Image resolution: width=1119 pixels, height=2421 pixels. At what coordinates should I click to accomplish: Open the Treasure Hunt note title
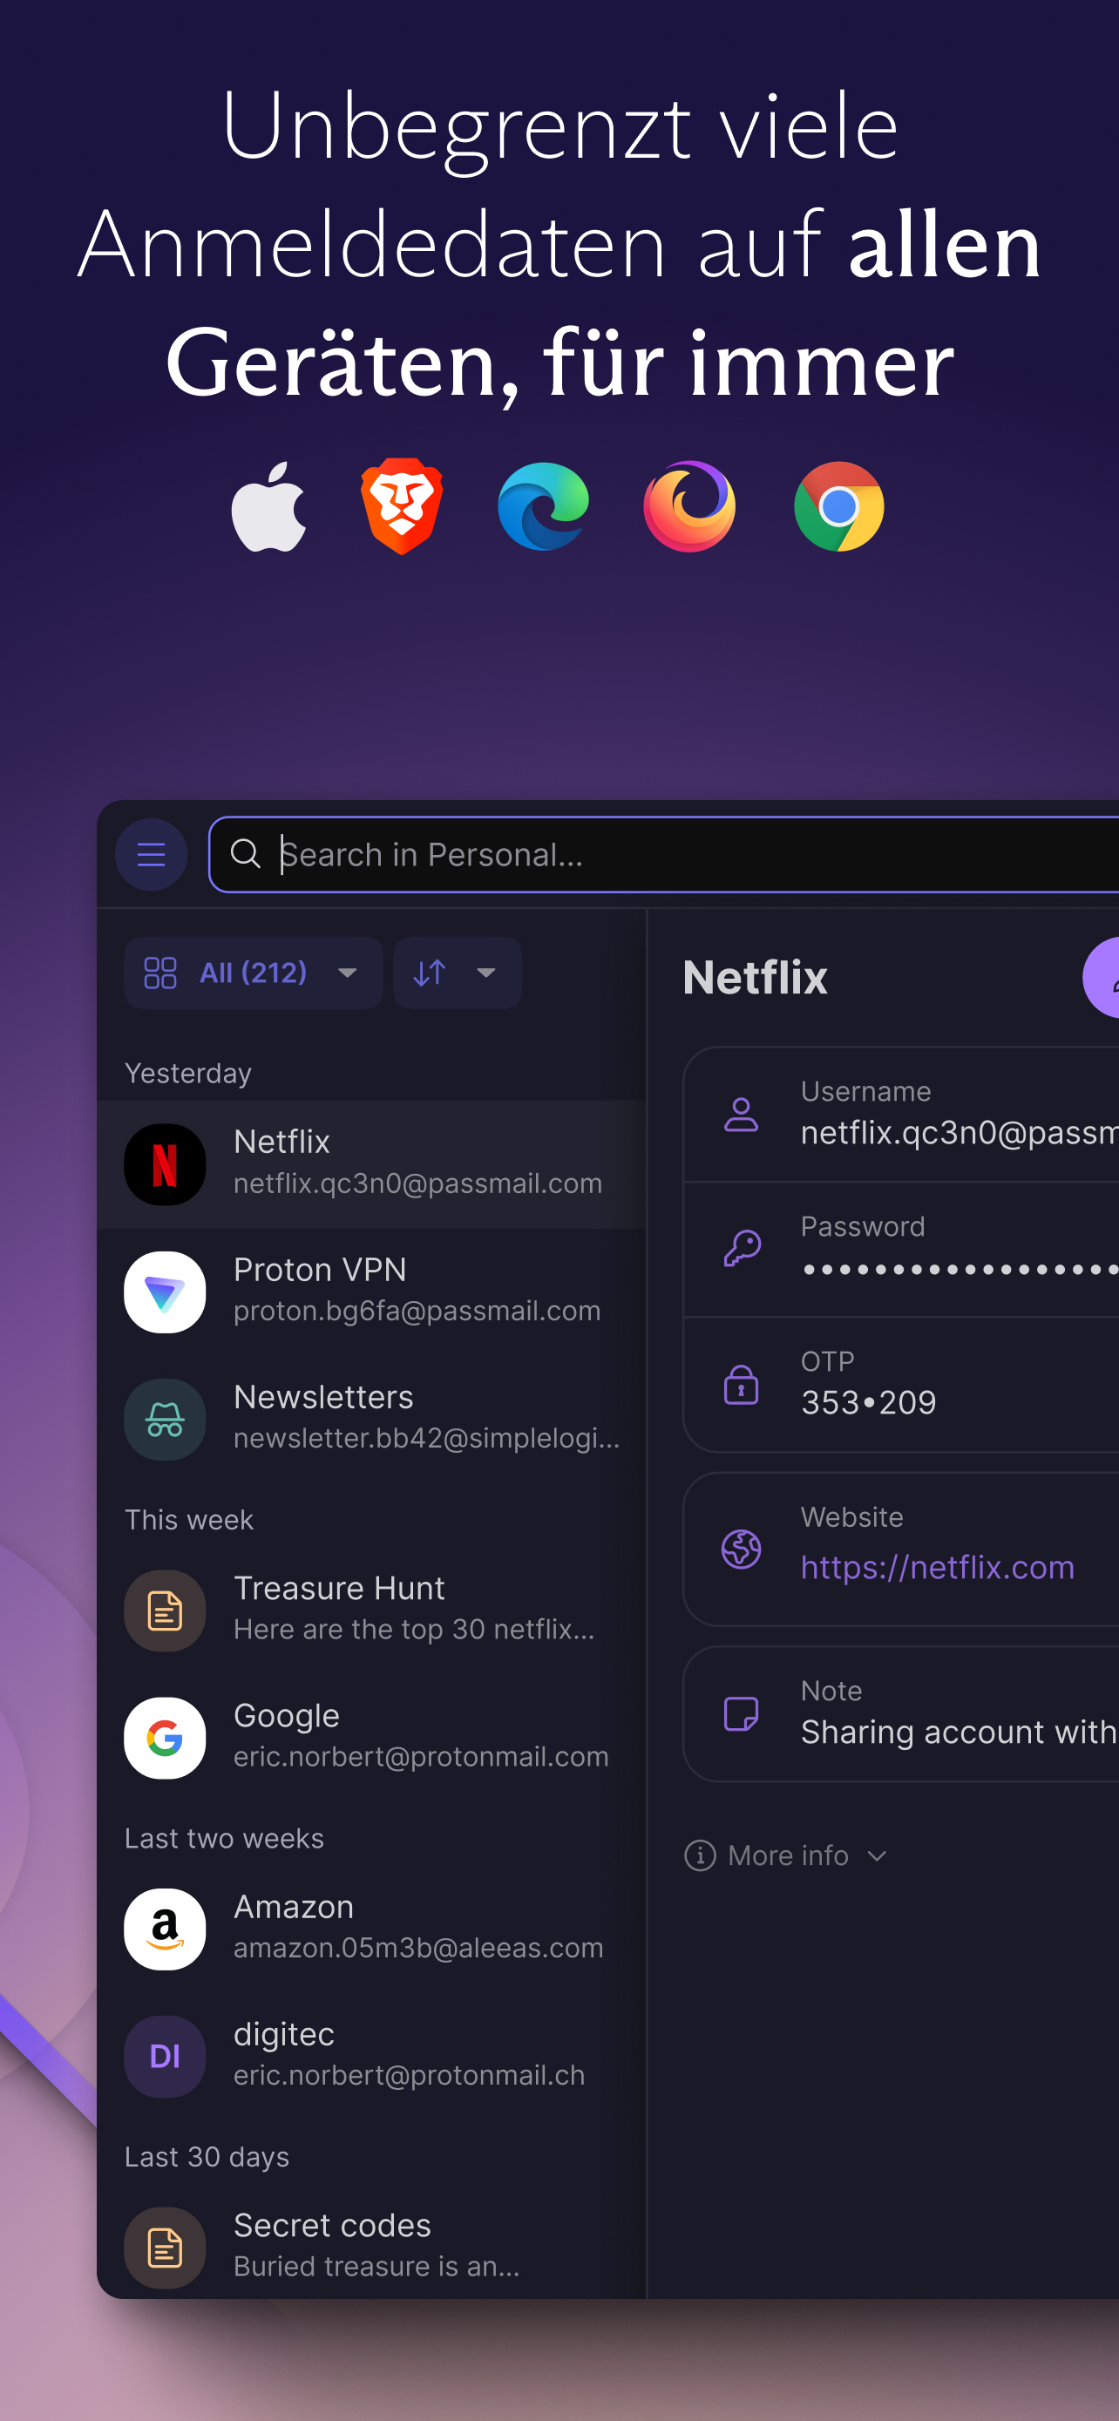(x=339, y=1589)
